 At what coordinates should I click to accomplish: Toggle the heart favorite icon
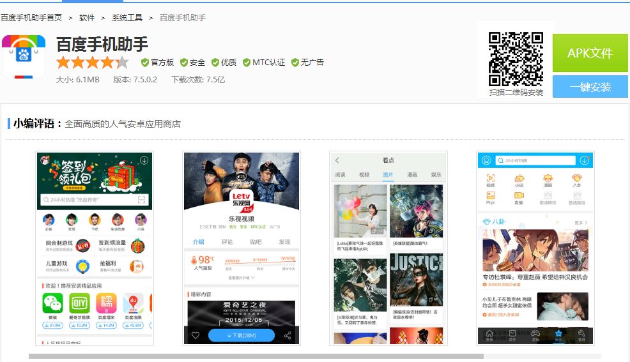pos(195,336)
